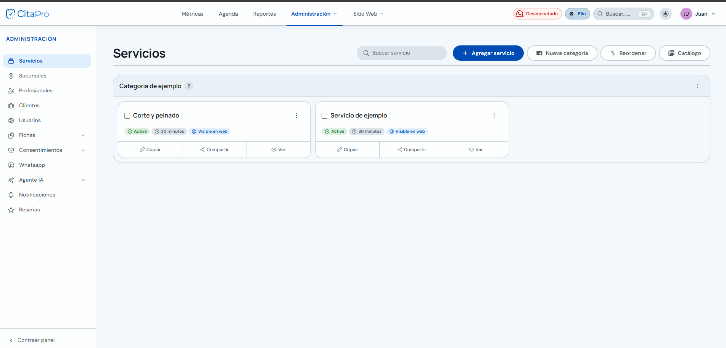Expand the Fichas submenu chevron
Image resolution: width=726 pixels, height=348 pixels.
point(83,135)
